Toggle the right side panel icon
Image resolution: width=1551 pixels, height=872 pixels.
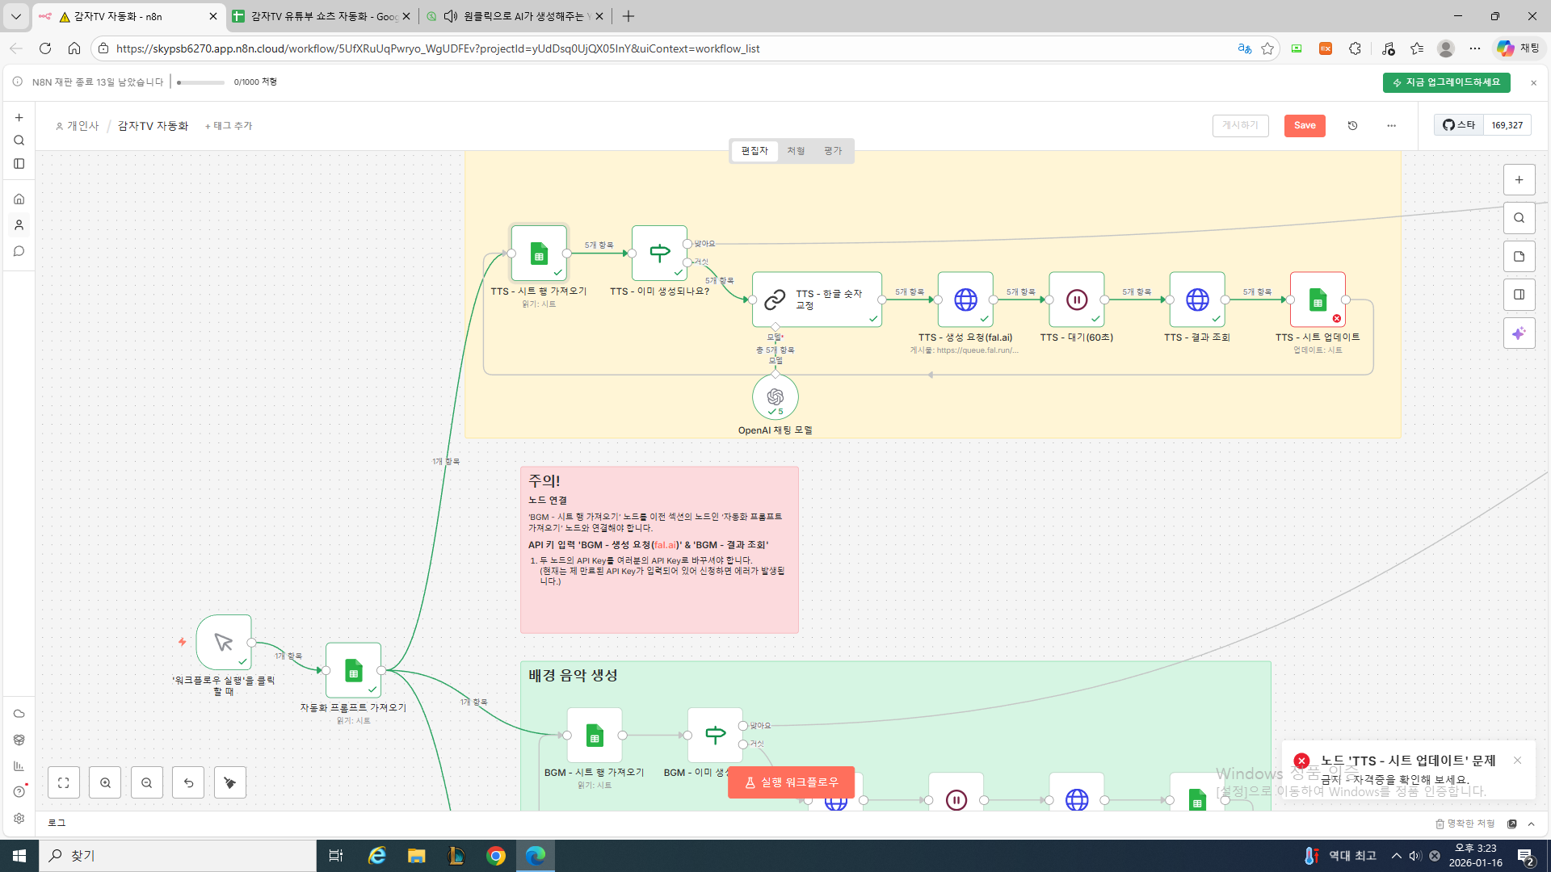[x=1519, y=295]
